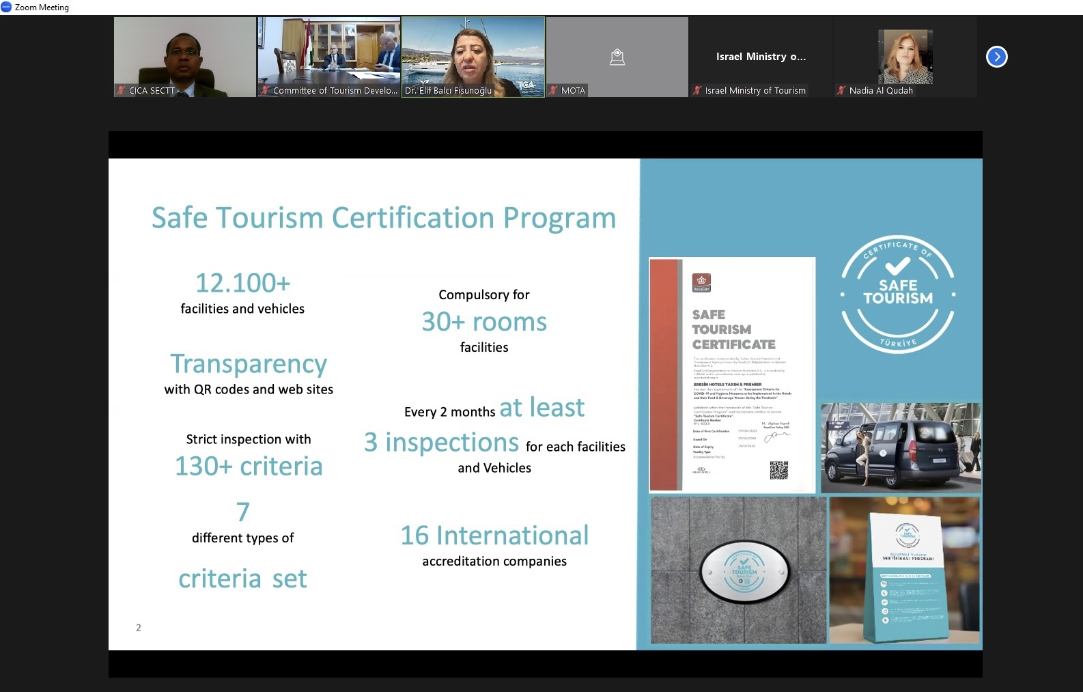This screenshot has width=1083, height=692.
Task: Click the black van photo on slide
Action: click(900, 447)
